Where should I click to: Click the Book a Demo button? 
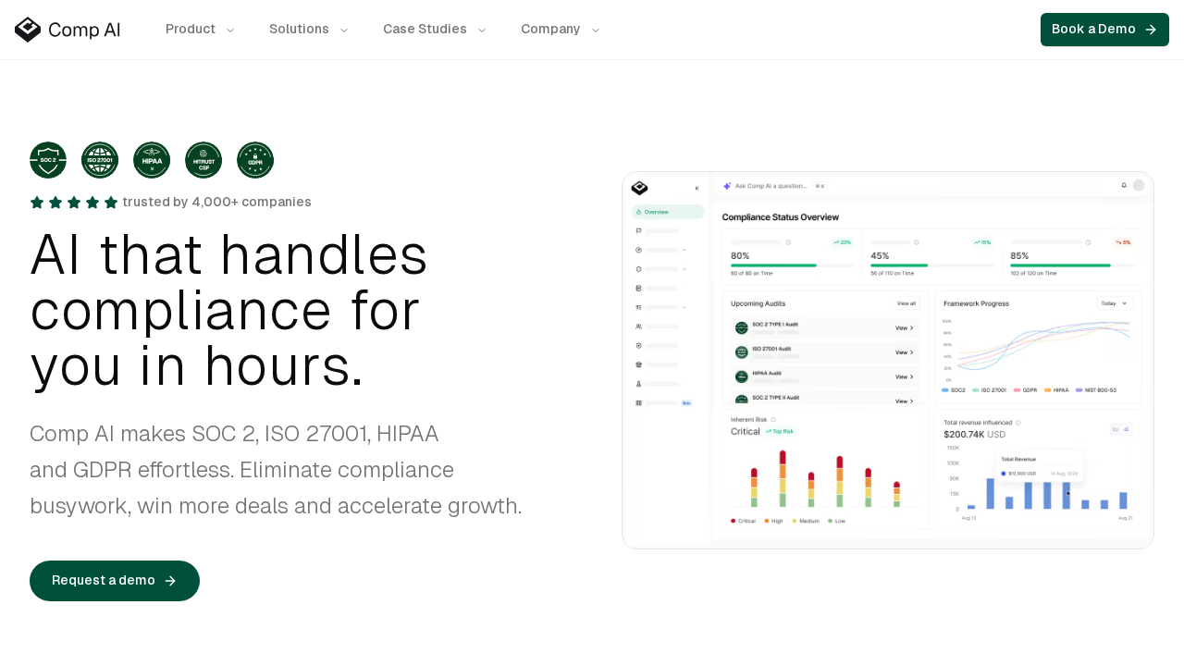pos(1104,30)
